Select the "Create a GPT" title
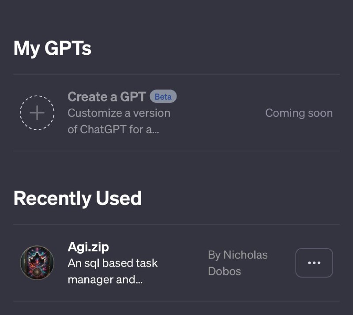 click(x=106, y=97)
